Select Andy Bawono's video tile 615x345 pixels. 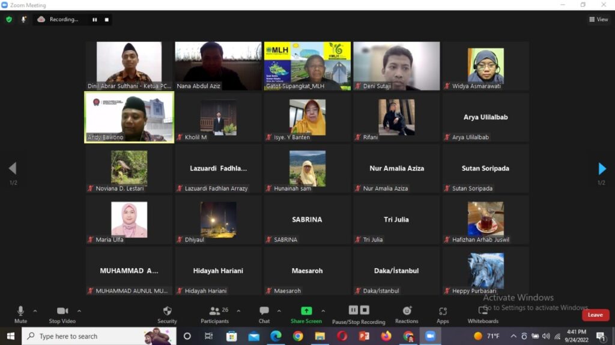click(129, 117)
